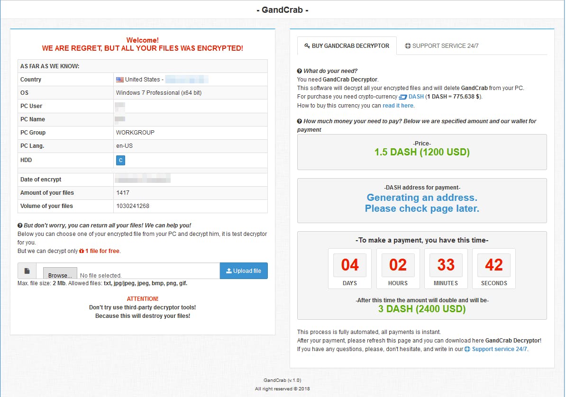Click the 'No file selected' file field
The height and width of the screenshot is (397, 566).
100,275
